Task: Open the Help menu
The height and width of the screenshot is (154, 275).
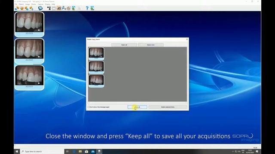Action: point(53,4)
